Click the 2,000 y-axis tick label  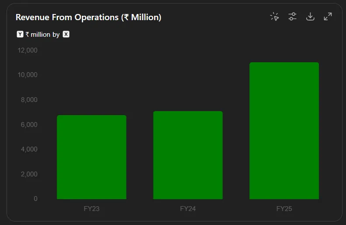point(29,174)
